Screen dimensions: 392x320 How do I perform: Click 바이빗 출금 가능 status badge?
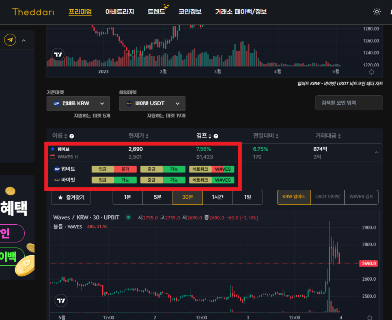(163, 180)
